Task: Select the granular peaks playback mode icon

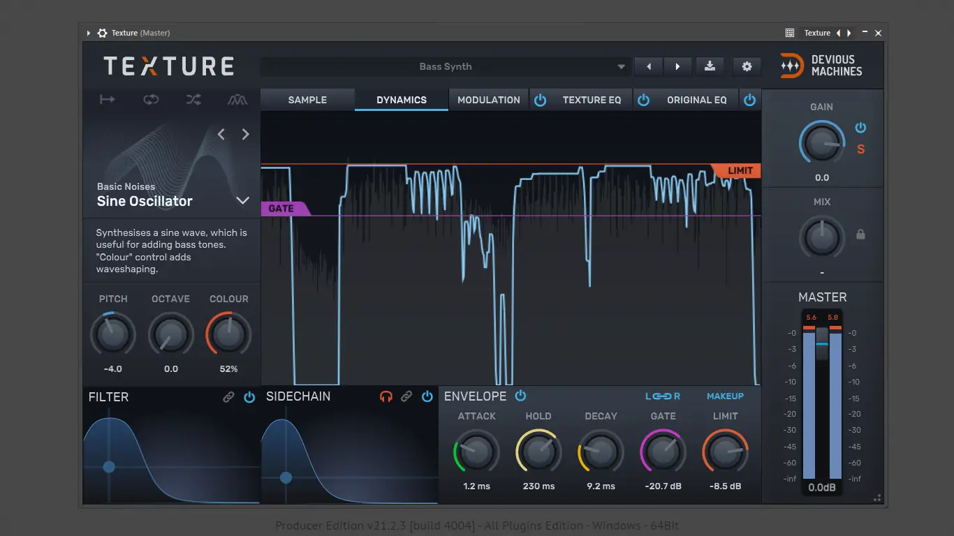Action: (x=237, y=100)
